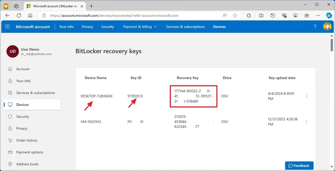Open Services & subscriptions in sidebar
This screenshot has height=171, width=335.
tap(32, 93)
